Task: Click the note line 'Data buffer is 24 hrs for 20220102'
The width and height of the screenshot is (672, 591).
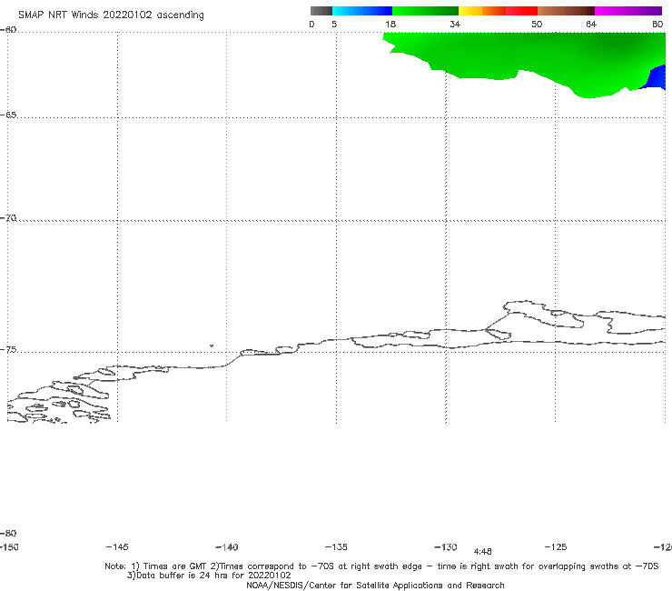Action: [209, 576]
